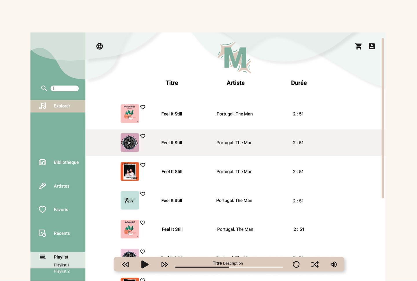The width and height of the screenshot is (417, 281).
Task: Open the Women eye album cover in highlighted row
Action: 130,142
